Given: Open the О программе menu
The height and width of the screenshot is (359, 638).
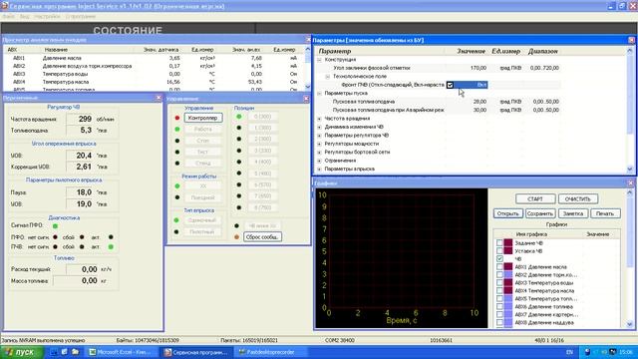Looking at the screenshot, I should 80,16.
